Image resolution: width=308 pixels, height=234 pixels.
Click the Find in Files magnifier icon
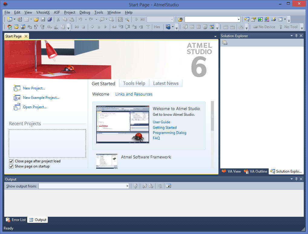coord(127,19)
